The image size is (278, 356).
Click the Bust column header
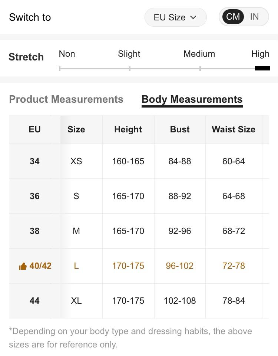pos(180,129)
